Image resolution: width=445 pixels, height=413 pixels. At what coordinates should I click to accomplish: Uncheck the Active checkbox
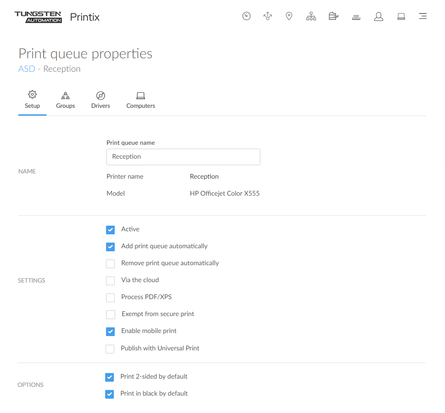(x=110, y=230)
